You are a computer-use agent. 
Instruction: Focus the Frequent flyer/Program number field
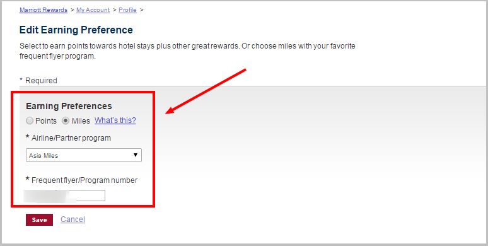(66, 196)
